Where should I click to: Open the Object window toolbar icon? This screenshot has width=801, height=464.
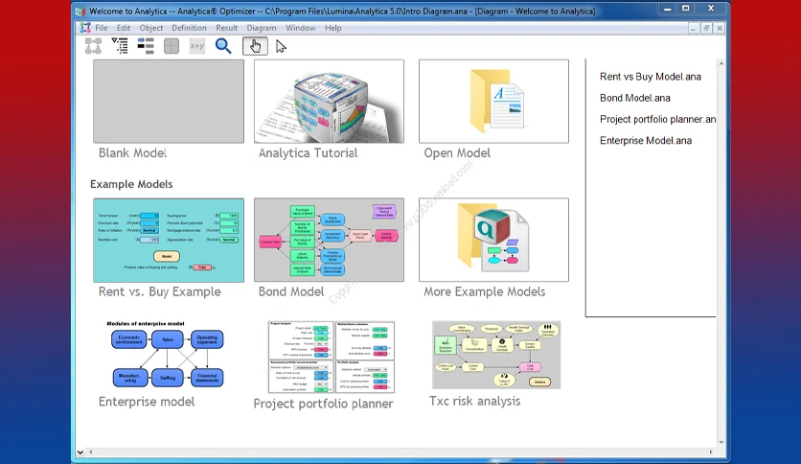[146, 47]
